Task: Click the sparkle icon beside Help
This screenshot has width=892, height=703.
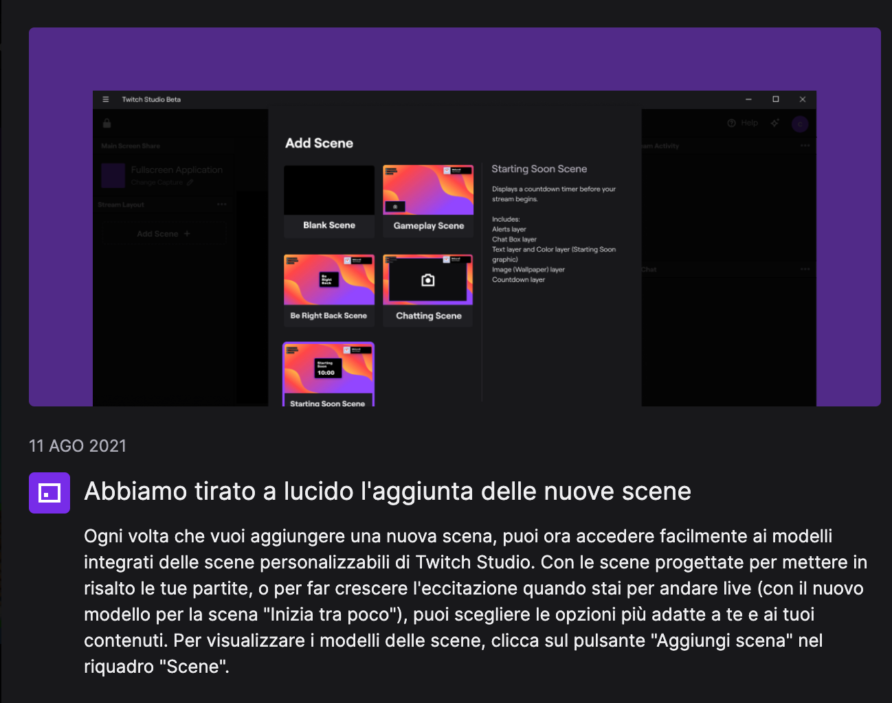Action: coord(775,124)
